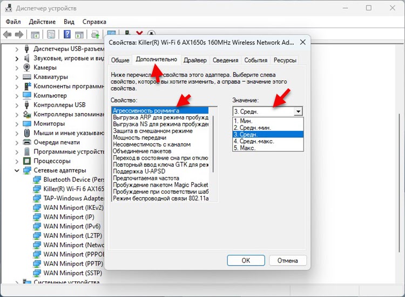Click the Forward arrow toolbar icon
The image size is (405, 297).
pyautogui.click(x=19, y=35)
